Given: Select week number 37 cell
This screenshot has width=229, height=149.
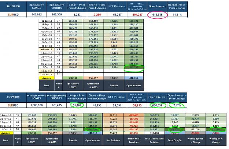Looking at the screenshot, I should [58, 21].
